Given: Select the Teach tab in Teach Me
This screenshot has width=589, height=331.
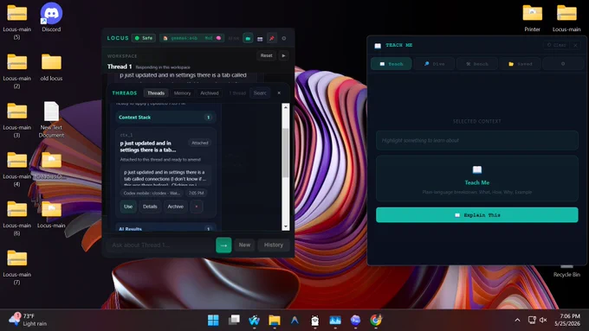Looking at the screenshot, I should click(392, 64).
